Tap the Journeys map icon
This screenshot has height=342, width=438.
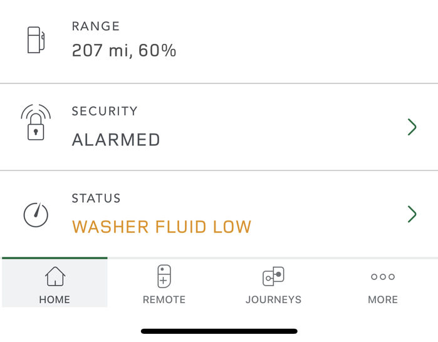pos(273,276)
